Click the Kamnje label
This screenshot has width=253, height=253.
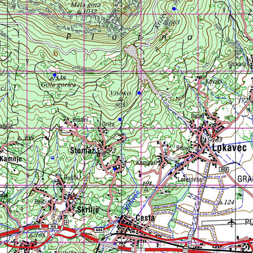[11, 159]
